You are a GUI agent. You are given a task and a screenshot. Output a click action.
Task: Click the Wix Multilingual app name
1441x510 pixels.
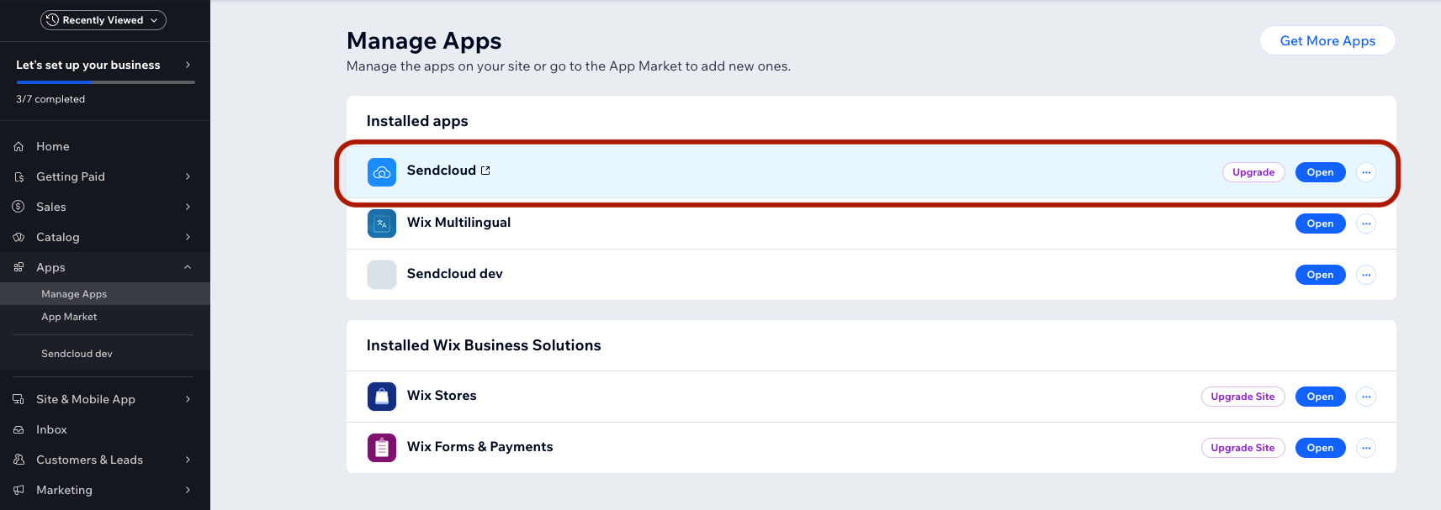[x=458, y=223]
